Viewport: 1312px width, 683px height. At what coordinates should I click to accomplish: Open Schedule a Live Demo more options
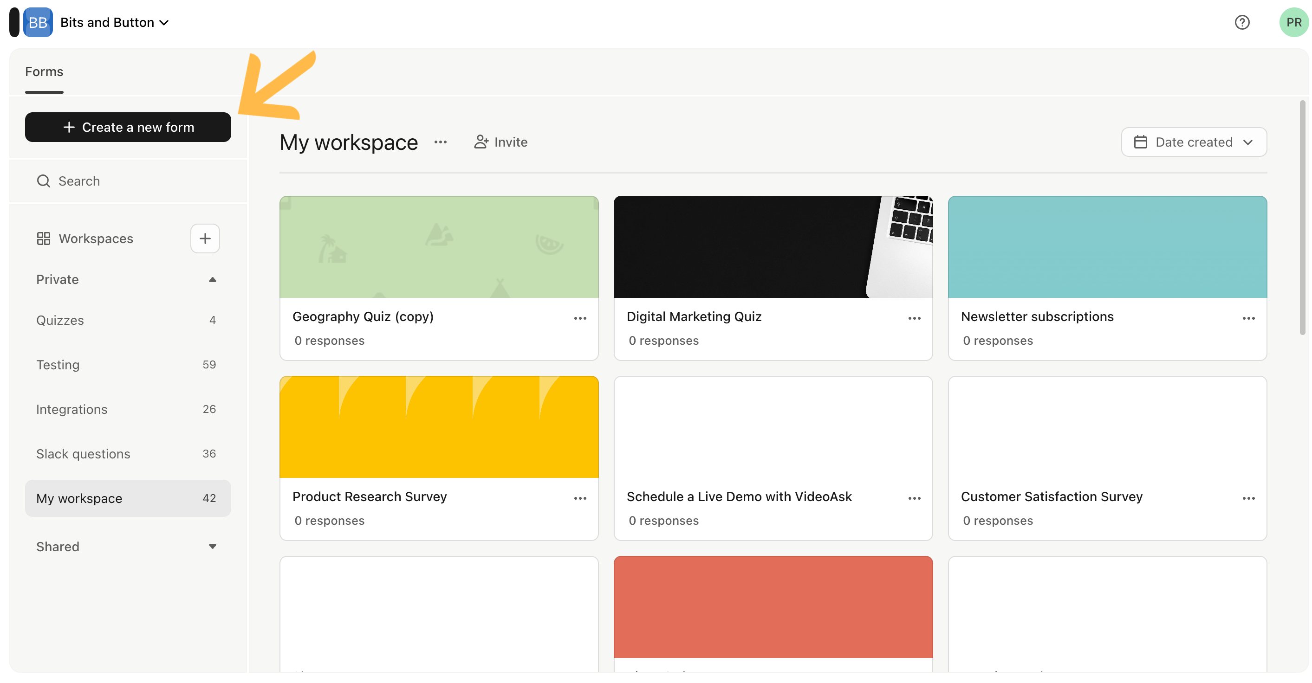pyautogui.click(x=914, y=499)
